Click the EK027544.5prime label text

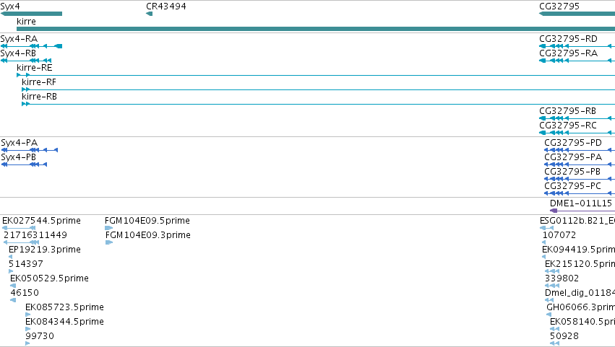coord(42,221)
